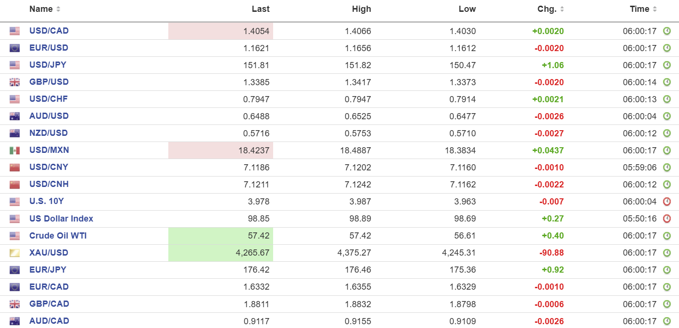Click the red clock icon in U.S. 10Y row
679x328 pixels.
tap(667, 202)
